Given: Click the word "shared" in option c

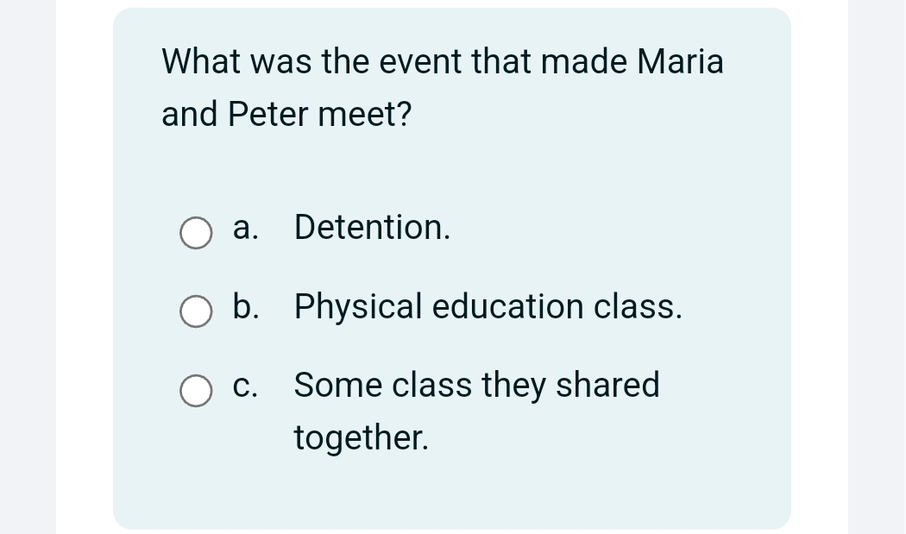Looking at the screenshot, I should tap(607, 385).
